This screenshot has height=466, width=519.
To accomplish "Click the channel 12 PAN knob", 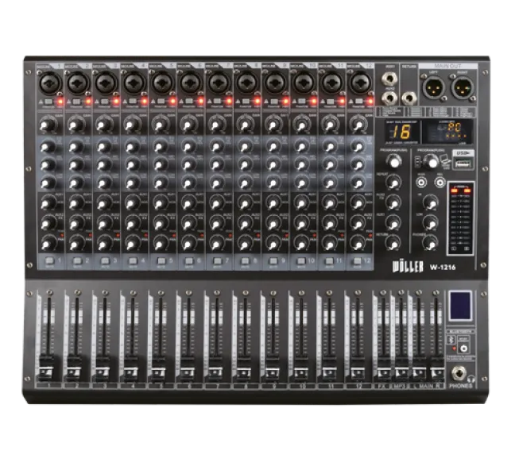I will (x=358, y=243).
